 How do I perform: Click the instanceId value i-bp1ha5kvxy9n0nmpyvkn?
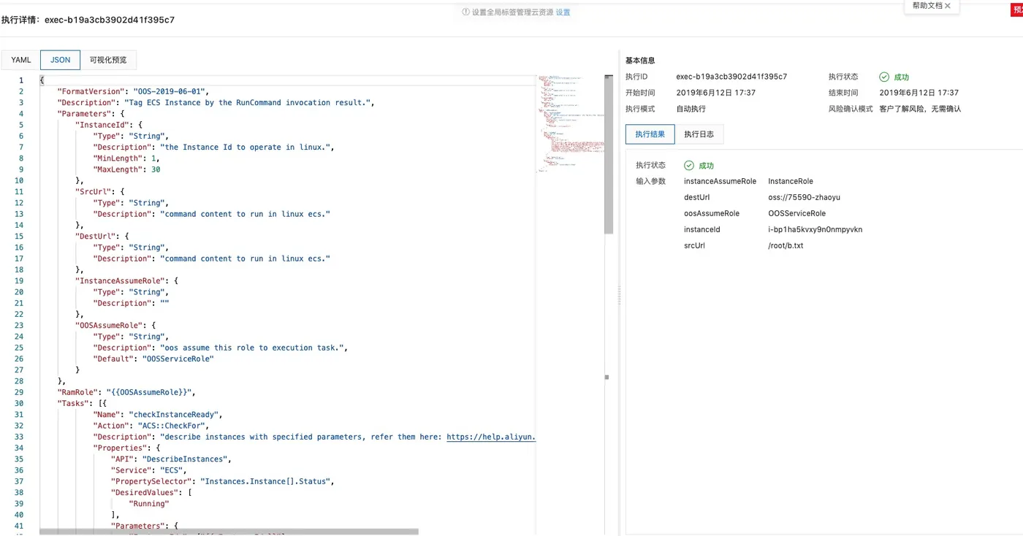coord(815,229)
